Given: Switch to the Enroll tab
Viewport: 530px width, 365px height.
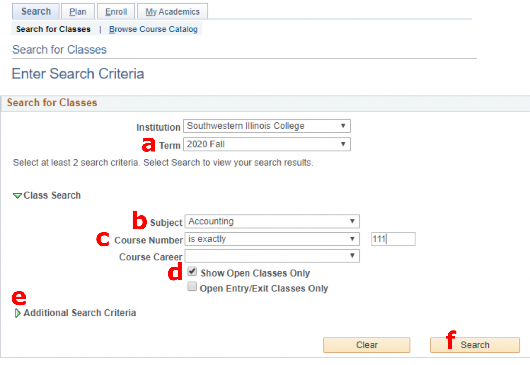Looking at the screenshot, I should (116, 12).
